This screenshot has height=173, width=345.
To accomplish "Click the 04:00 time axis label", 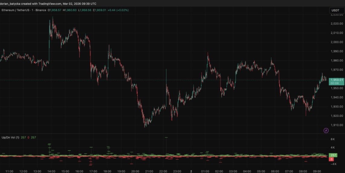I will pos(247,171).
